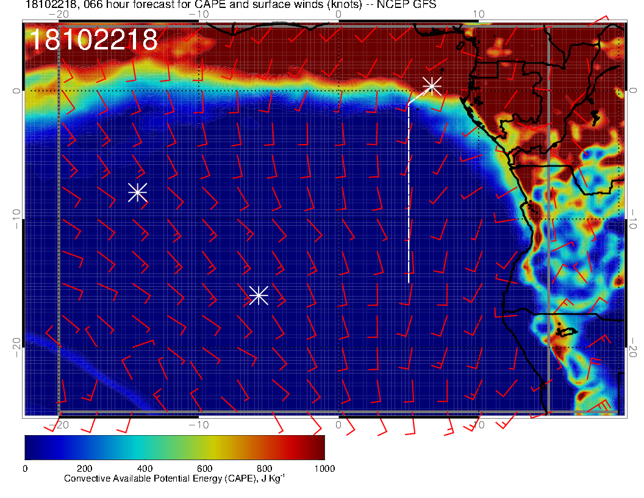Click the colorbar tick label 400
The image size is (644, 498).
pyautogui.click(x=145, y=469)
